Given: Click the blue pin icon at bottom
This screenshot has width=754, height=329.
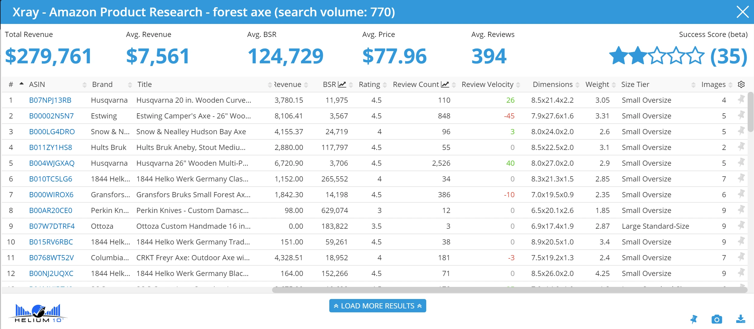Looking at the screenshot, I should coord(694,319).
